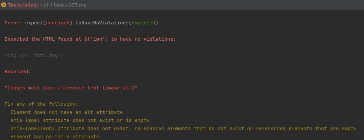
Task: Click the 'Fix any of the following:' line
Action: [x=41, y=104]
